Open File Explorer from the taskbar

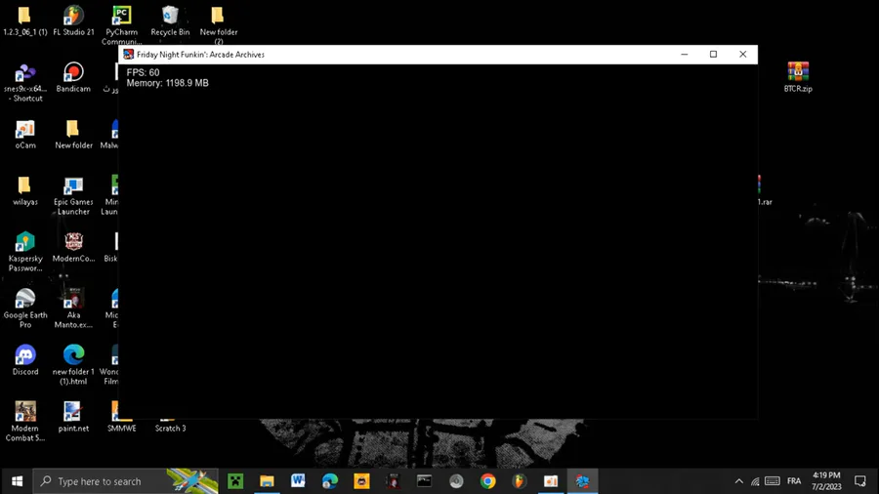tap(267, 481)
